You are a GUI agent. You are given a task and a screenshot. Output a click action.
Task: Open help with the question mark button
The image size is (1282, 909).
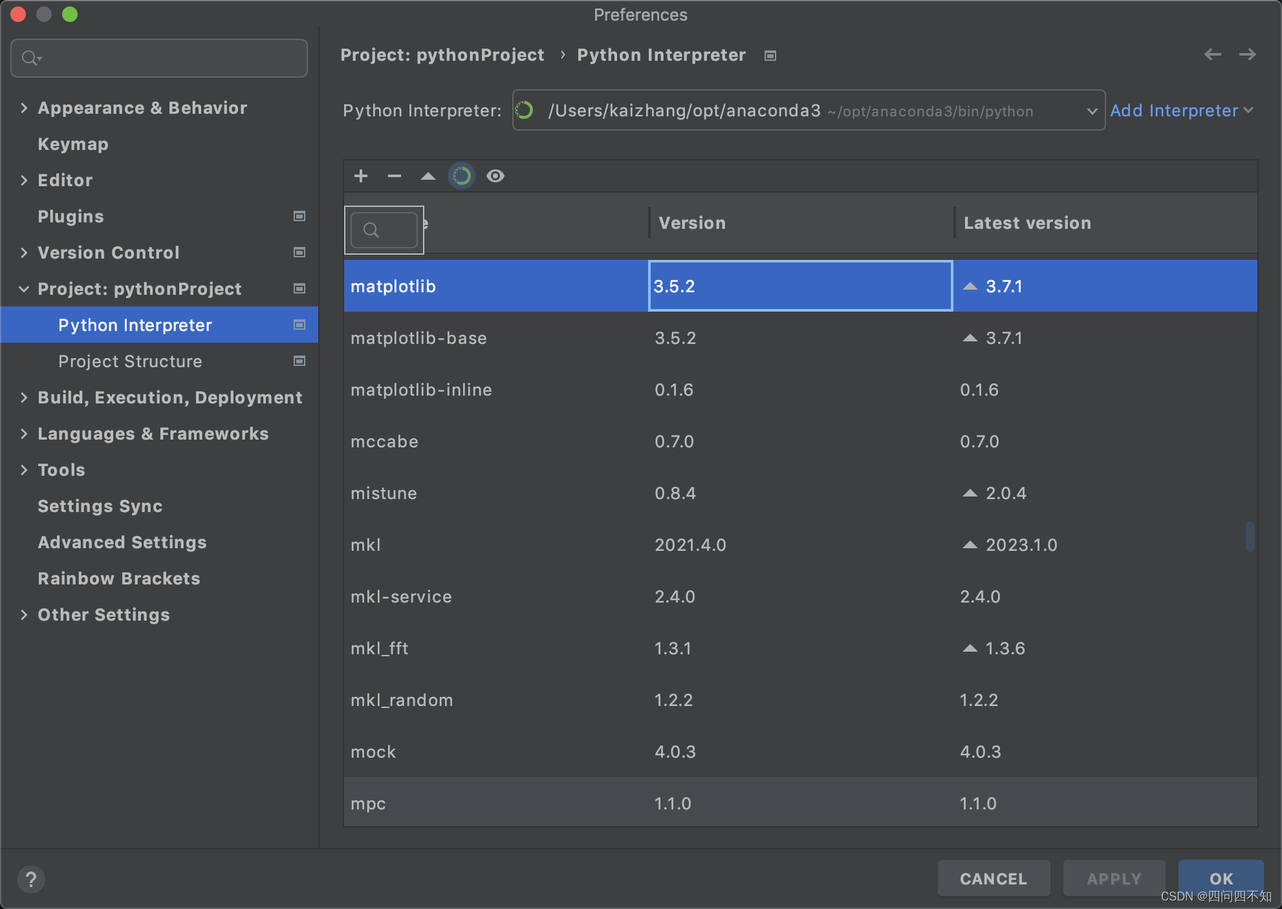(x=30, y=879)
